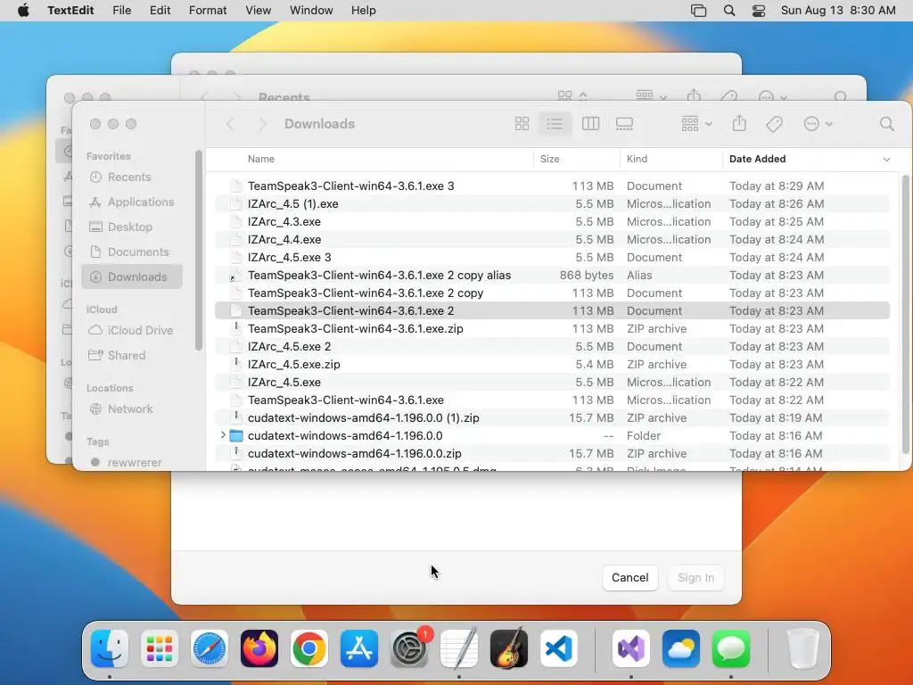Screen dimensions: 913x685
Task: Launch Firefox from the Dock
Action: (x=259, y=648)
